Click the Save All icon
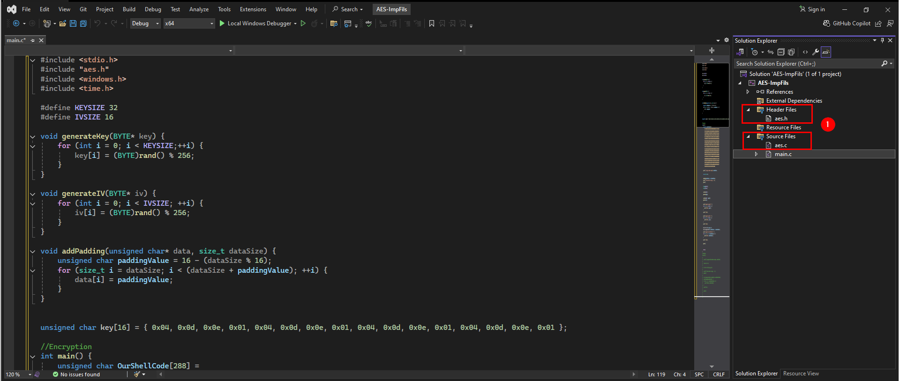900x381 pixels. [83, 23]
